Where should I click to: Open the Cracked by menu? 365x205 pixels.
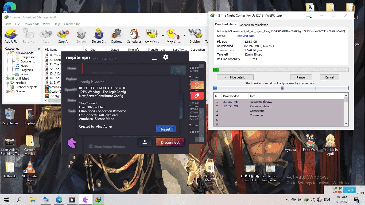[72, 24]
